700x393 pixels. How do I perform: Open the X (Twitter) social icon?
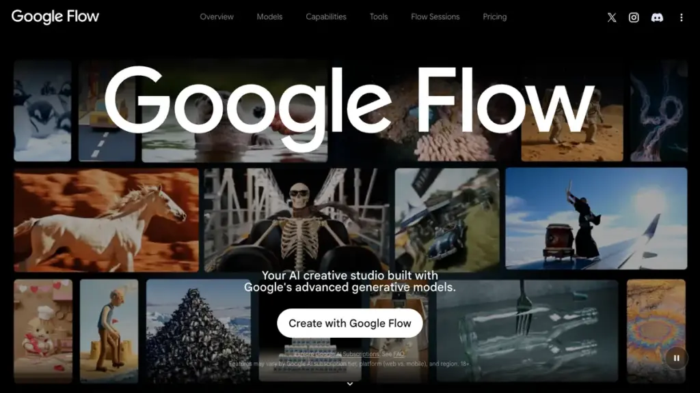612,17
